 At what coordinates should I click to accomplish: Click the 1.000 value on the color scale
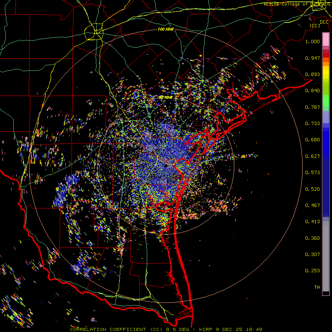click(x=312, y=41)
